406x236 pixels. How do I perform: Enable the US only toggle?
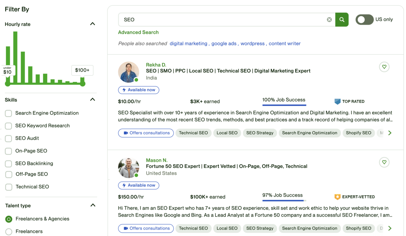point(364,20)
